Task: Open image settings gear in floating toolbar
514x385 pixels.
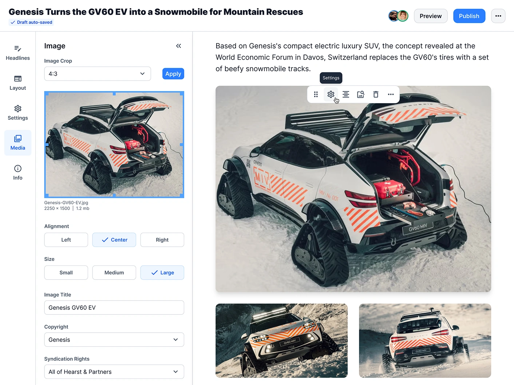Action: [331, 95]
